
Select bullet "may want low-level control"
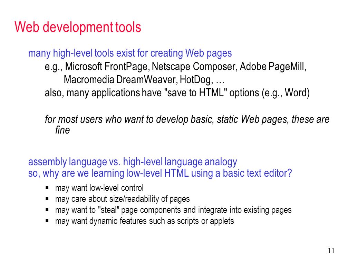tap(99, 188)
